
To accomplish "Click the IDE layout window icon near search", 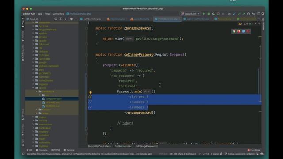I will click(259, 14).
